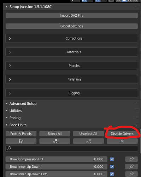Image resolution: width=141 pixels, height=177 pixels.
Task: Expand the Morphs section
Action: [x=72, y=66]
